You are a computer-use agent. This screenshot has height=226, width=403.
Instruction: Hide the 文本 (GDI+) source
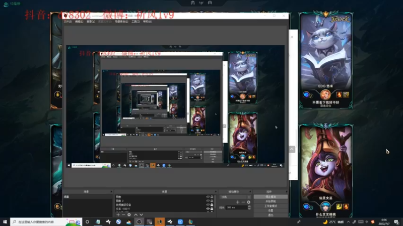pos(208,208)
